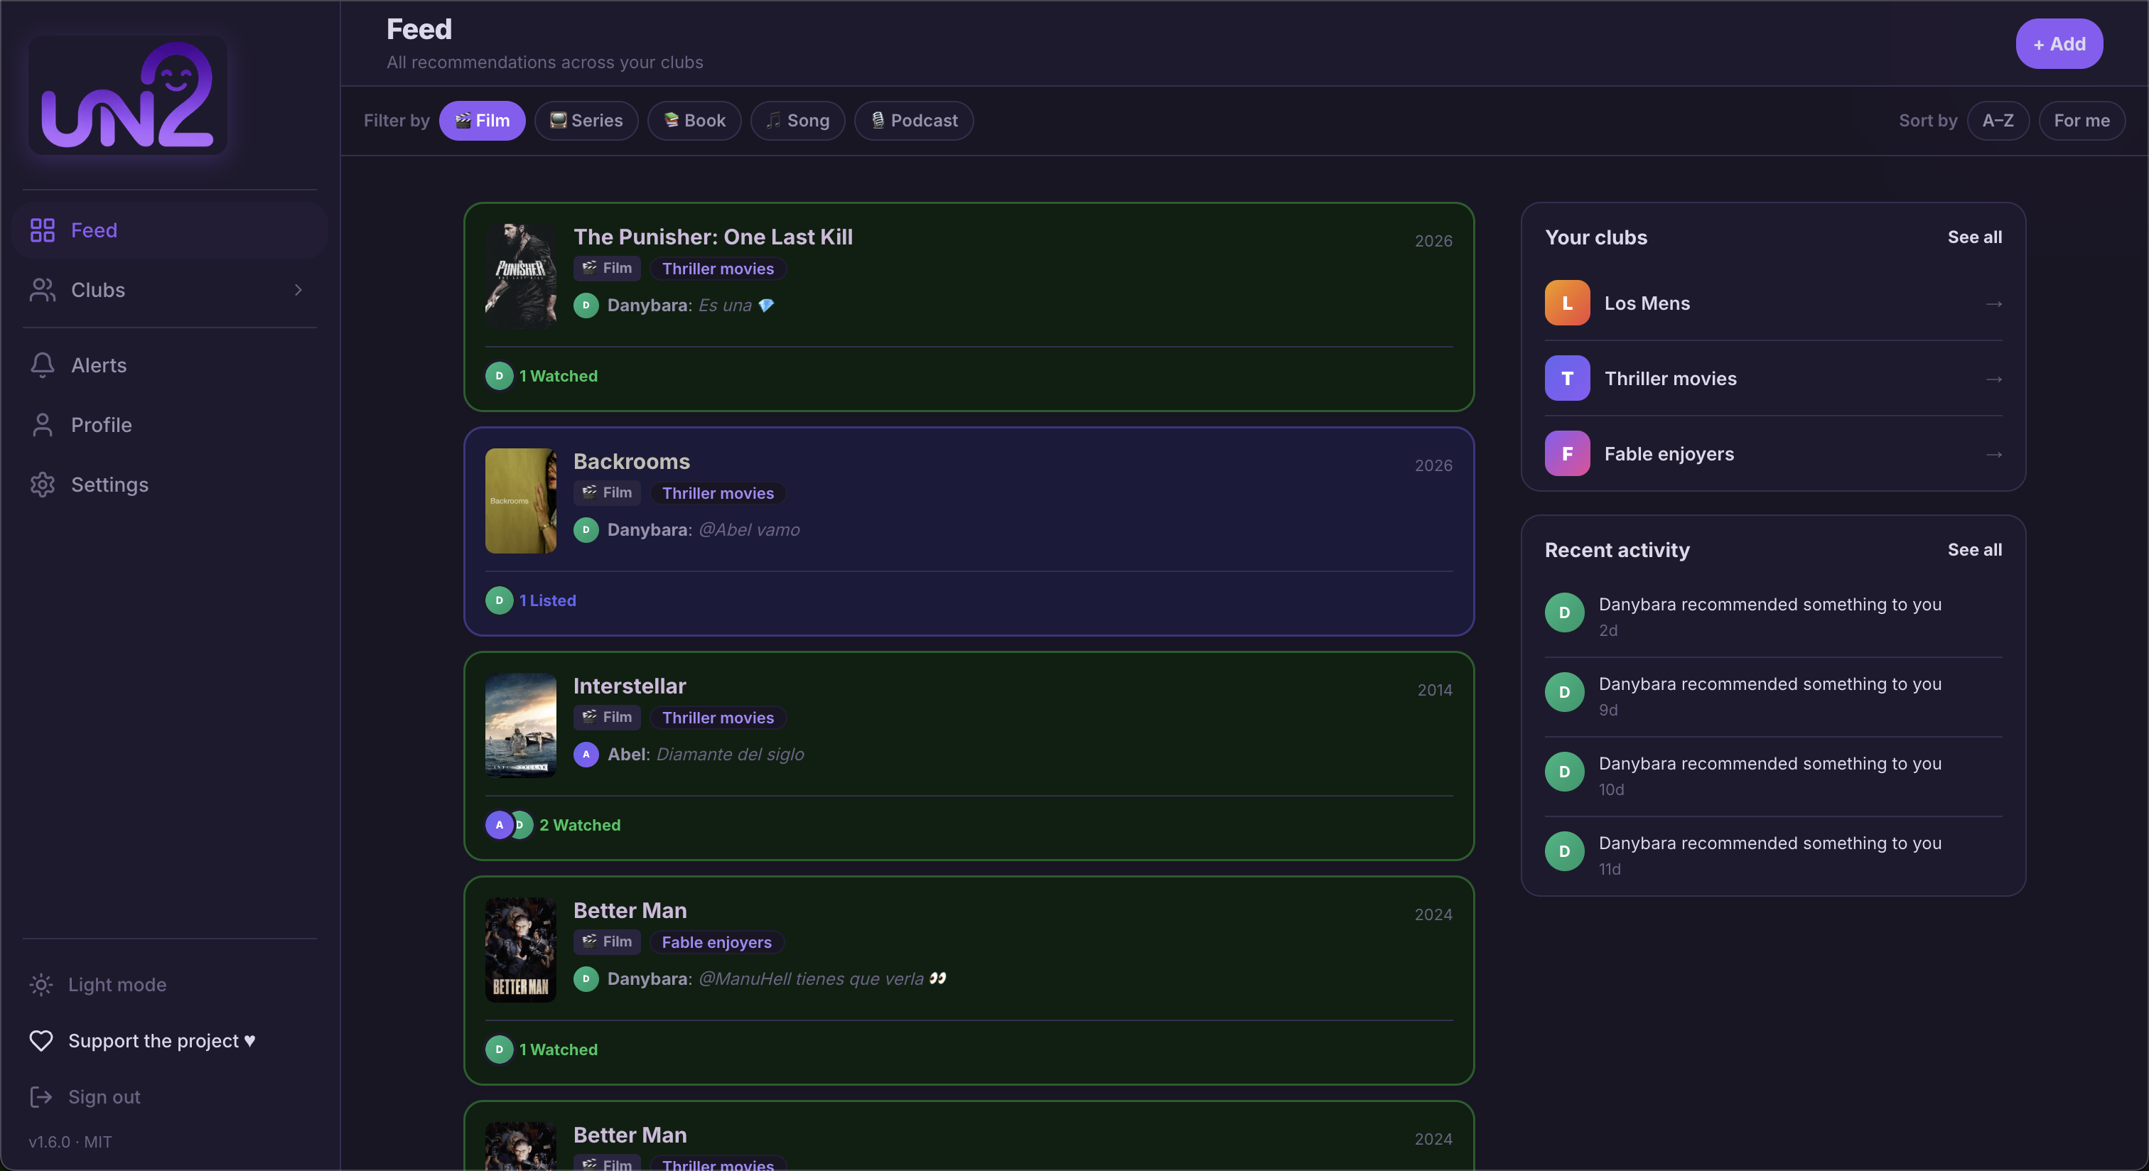Open the Interstellar poster thumbnail
This screenshot has width=2149, height=1171.
(521, 725)
